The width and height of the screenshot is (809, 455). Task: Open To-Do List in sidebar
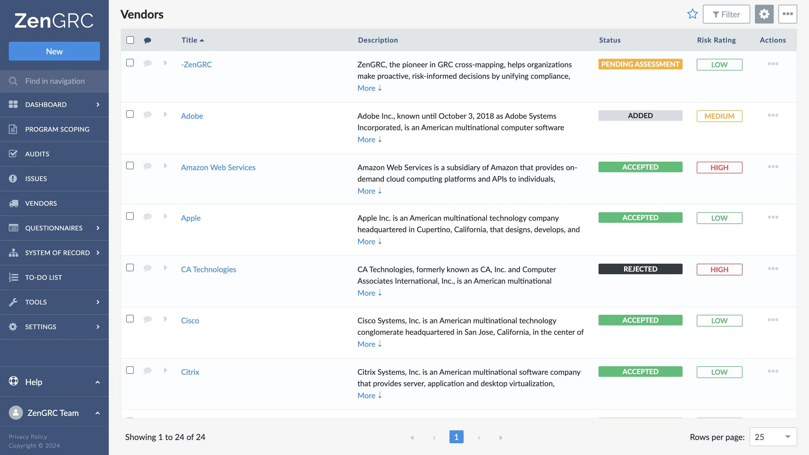pyautogui.click(x=54, y=277)
